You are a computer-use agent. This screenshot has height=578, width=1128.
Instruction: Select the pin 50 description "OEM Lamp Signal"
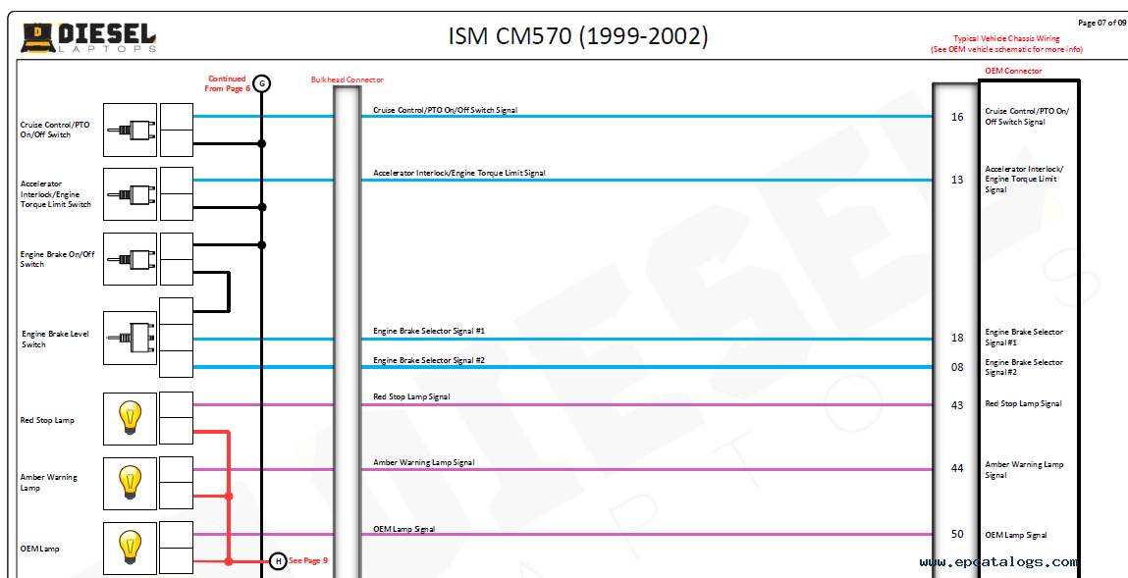tap(1016, 535)
